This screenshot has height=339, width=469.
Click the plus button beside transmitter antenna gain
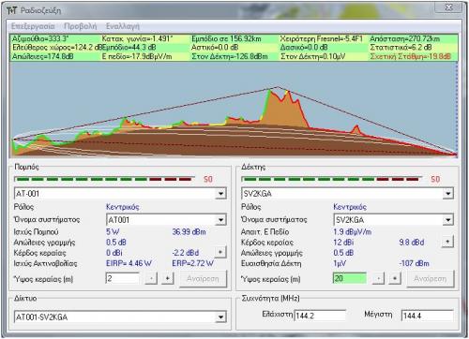pyautogui.click(x=220, y=252)
